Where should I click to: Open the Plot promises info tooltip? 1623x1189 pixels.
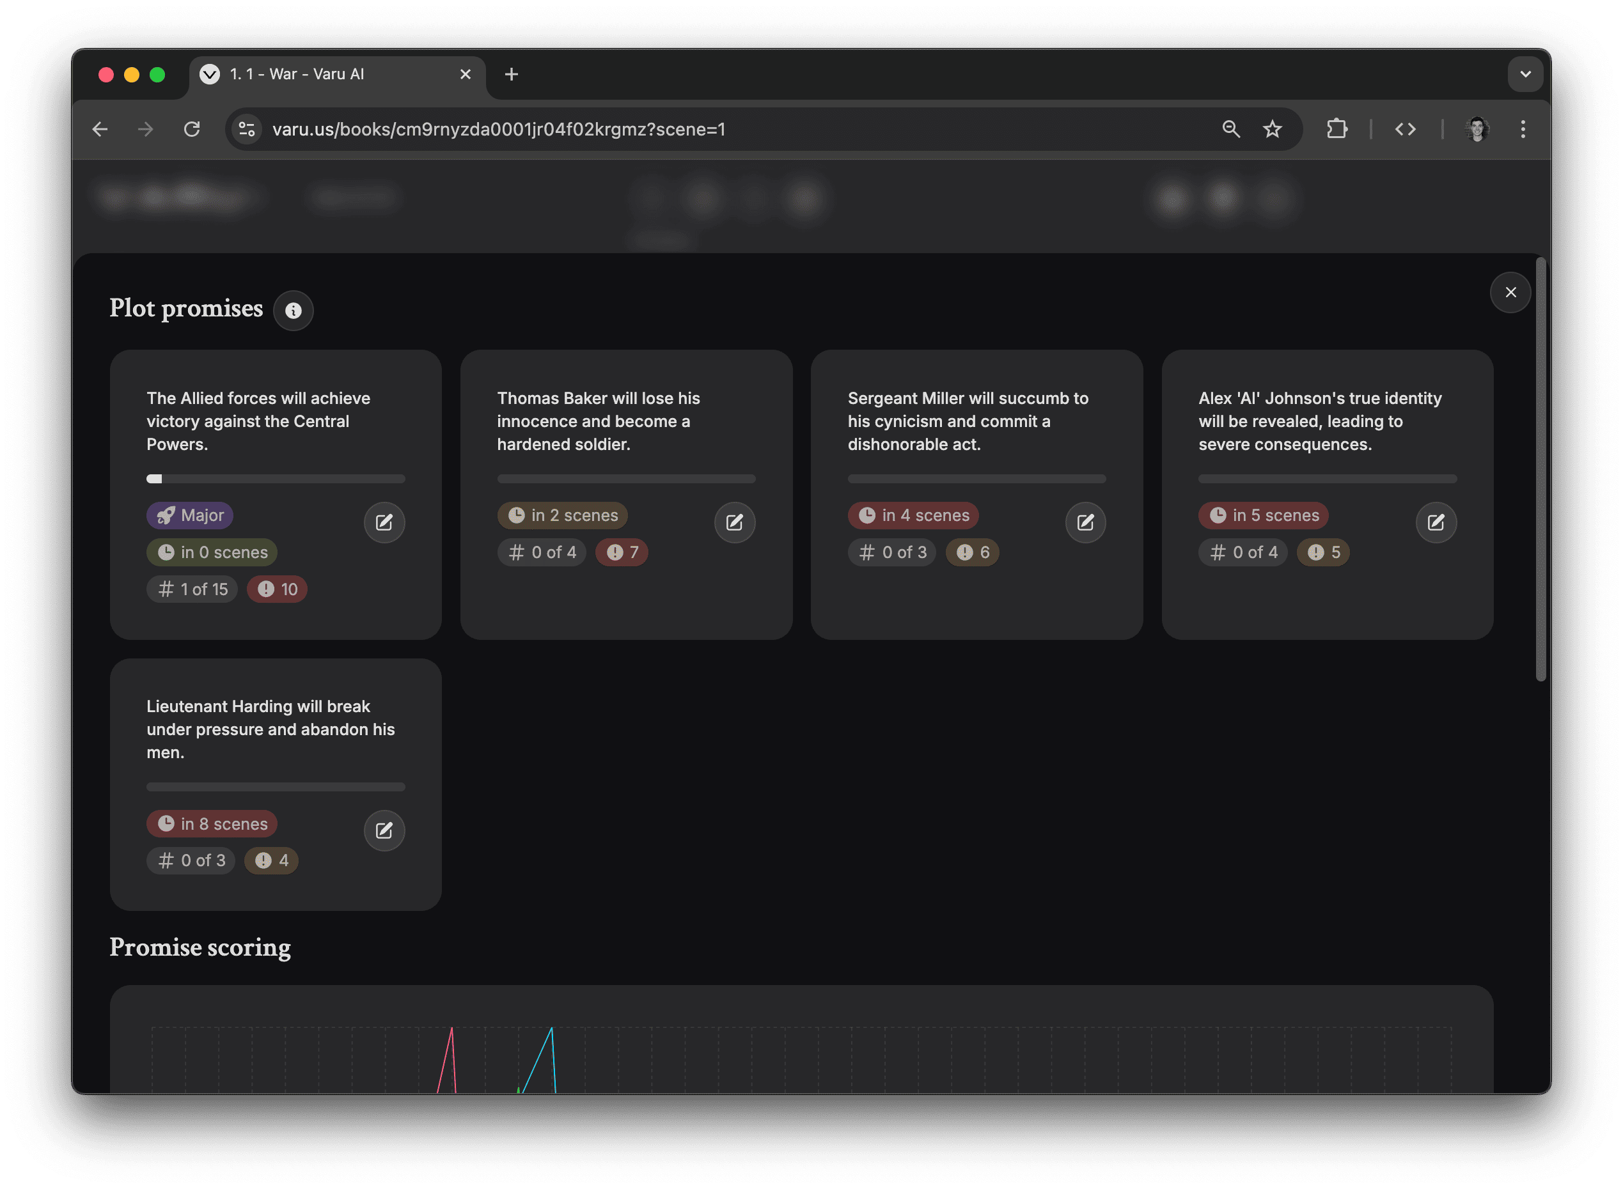[x=293, y=310]
